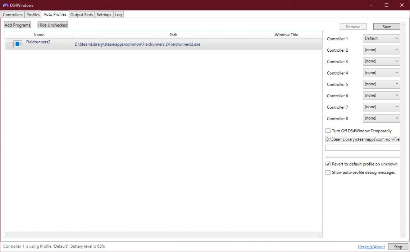The image size is (410, 252).
Task: Open the Hotkeys/About link
Action: click(x=371, y=247)
